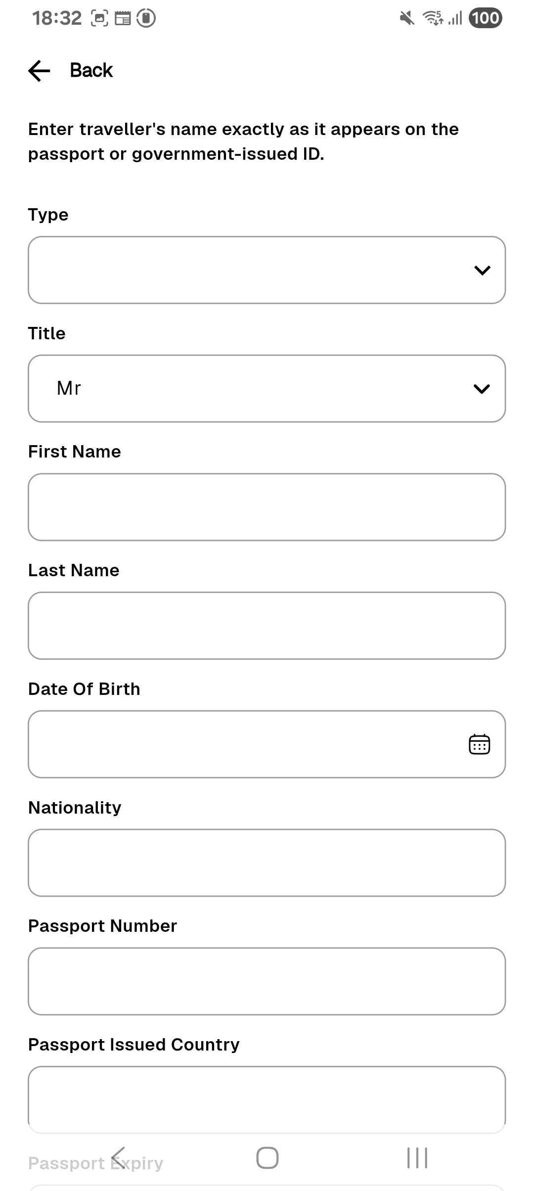Screen dimensions: 534x1191
Task: Select the Nationality input field
Action: pos(267,863)
